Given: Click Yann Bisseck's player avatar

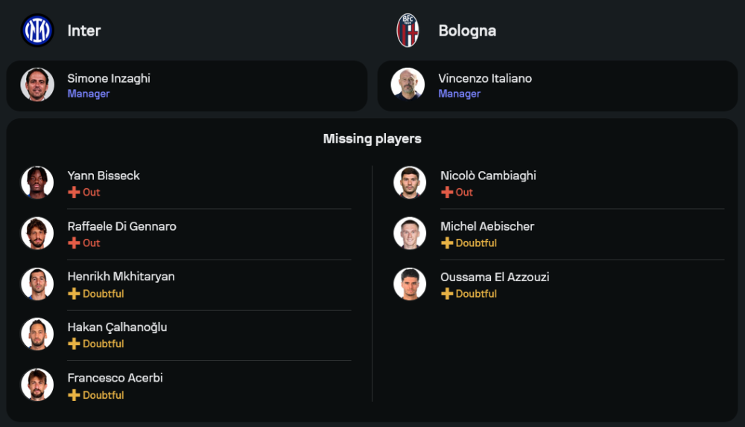Looking at the screenshot, I should coord(37,182).
